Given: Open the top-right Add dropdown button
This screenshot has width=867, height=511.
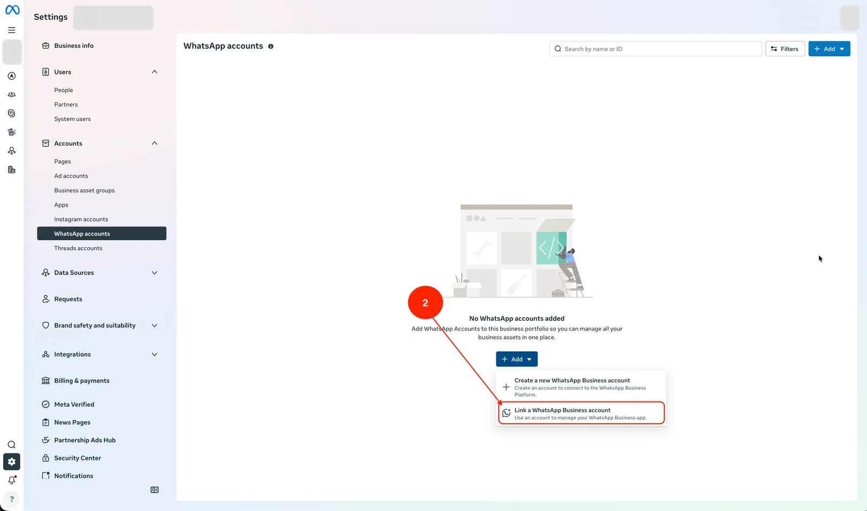Looking at the screenshot, I should [x=829, y=49].
